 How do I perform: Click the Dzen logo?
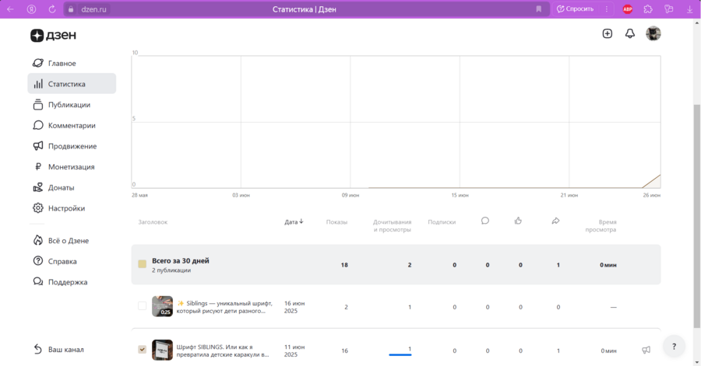point(53,35)
